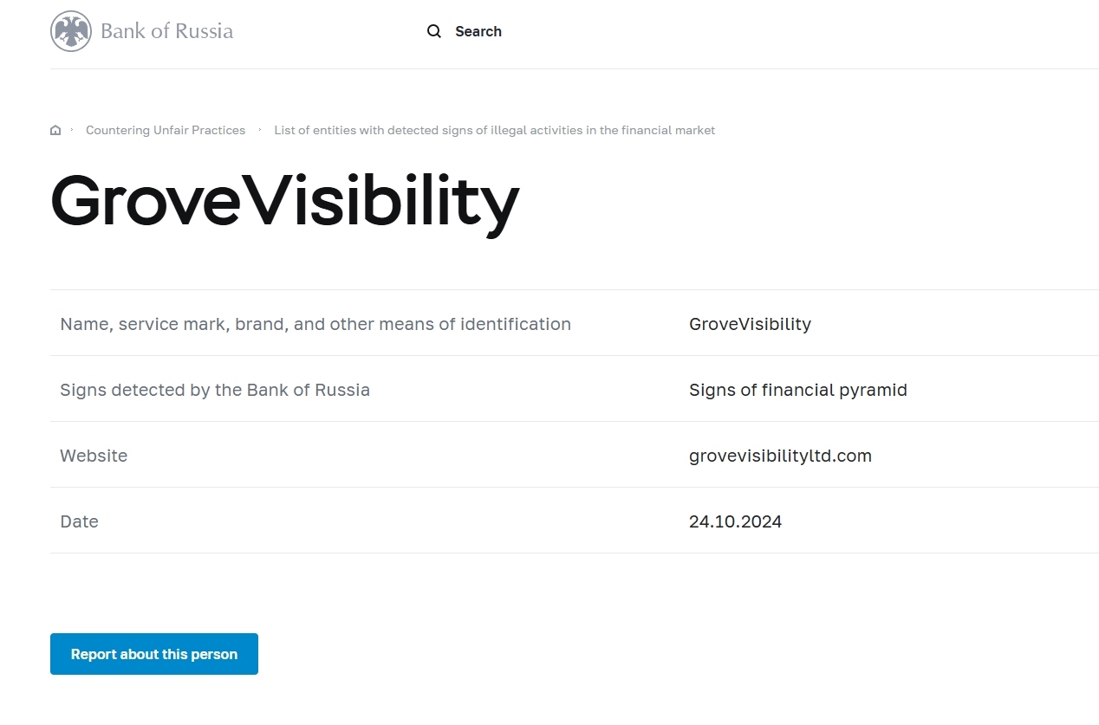Click the large GroveVisibility page heading

click(x=284, y=202)
